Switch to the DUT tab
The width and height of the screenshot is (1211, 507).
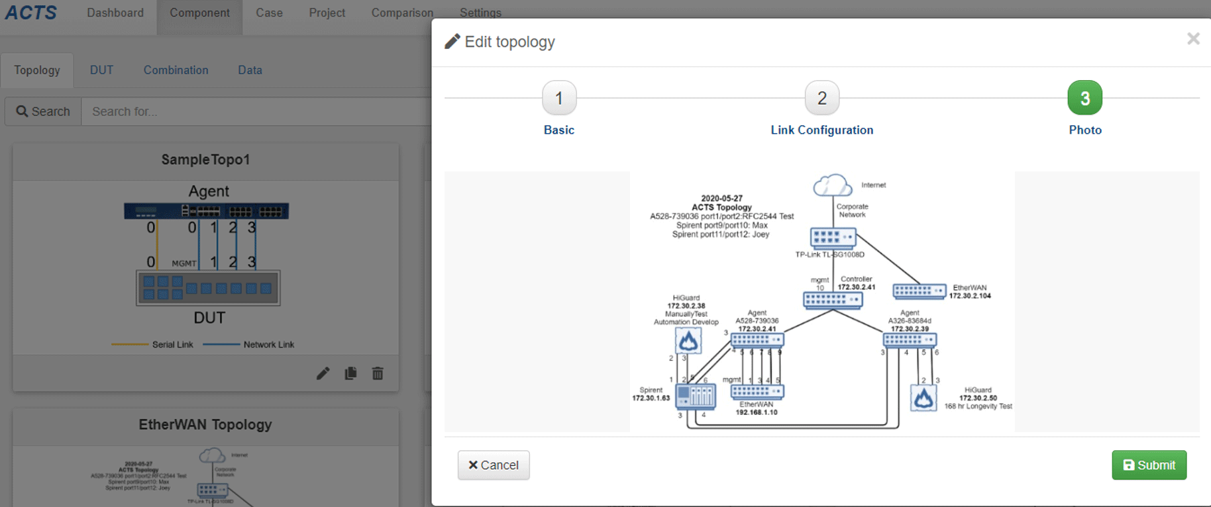[x=101, y=70]
